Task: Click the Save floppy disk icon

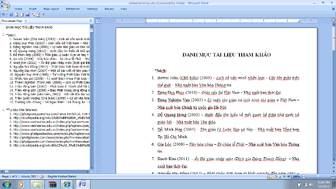Action: 28,14
